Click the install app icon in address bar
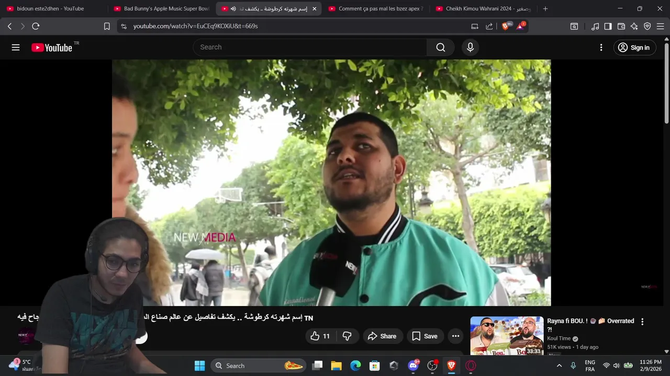This screenshot has height=376, width=670. tap(475, 26)
